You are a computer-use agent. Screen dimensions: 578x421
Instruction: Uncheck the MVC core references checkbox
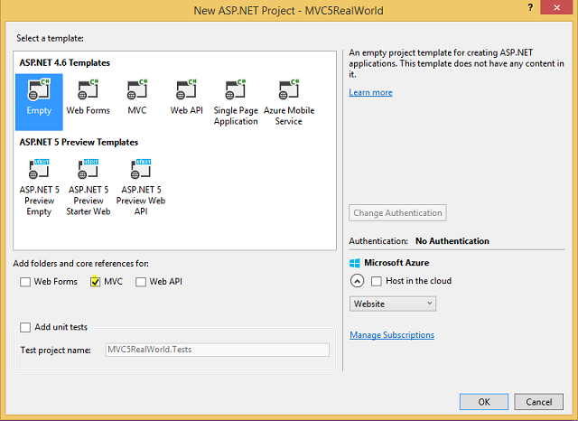(95, 282)
